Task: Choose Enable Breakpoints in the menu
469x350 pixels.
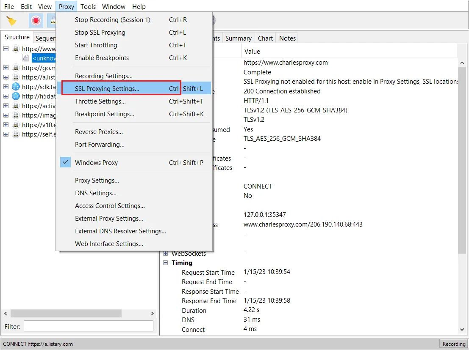Action: (134, 58)
